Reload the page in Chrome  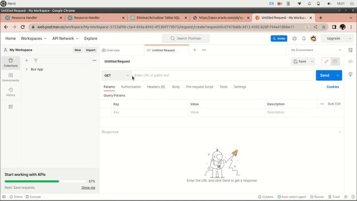coord(22,27)
